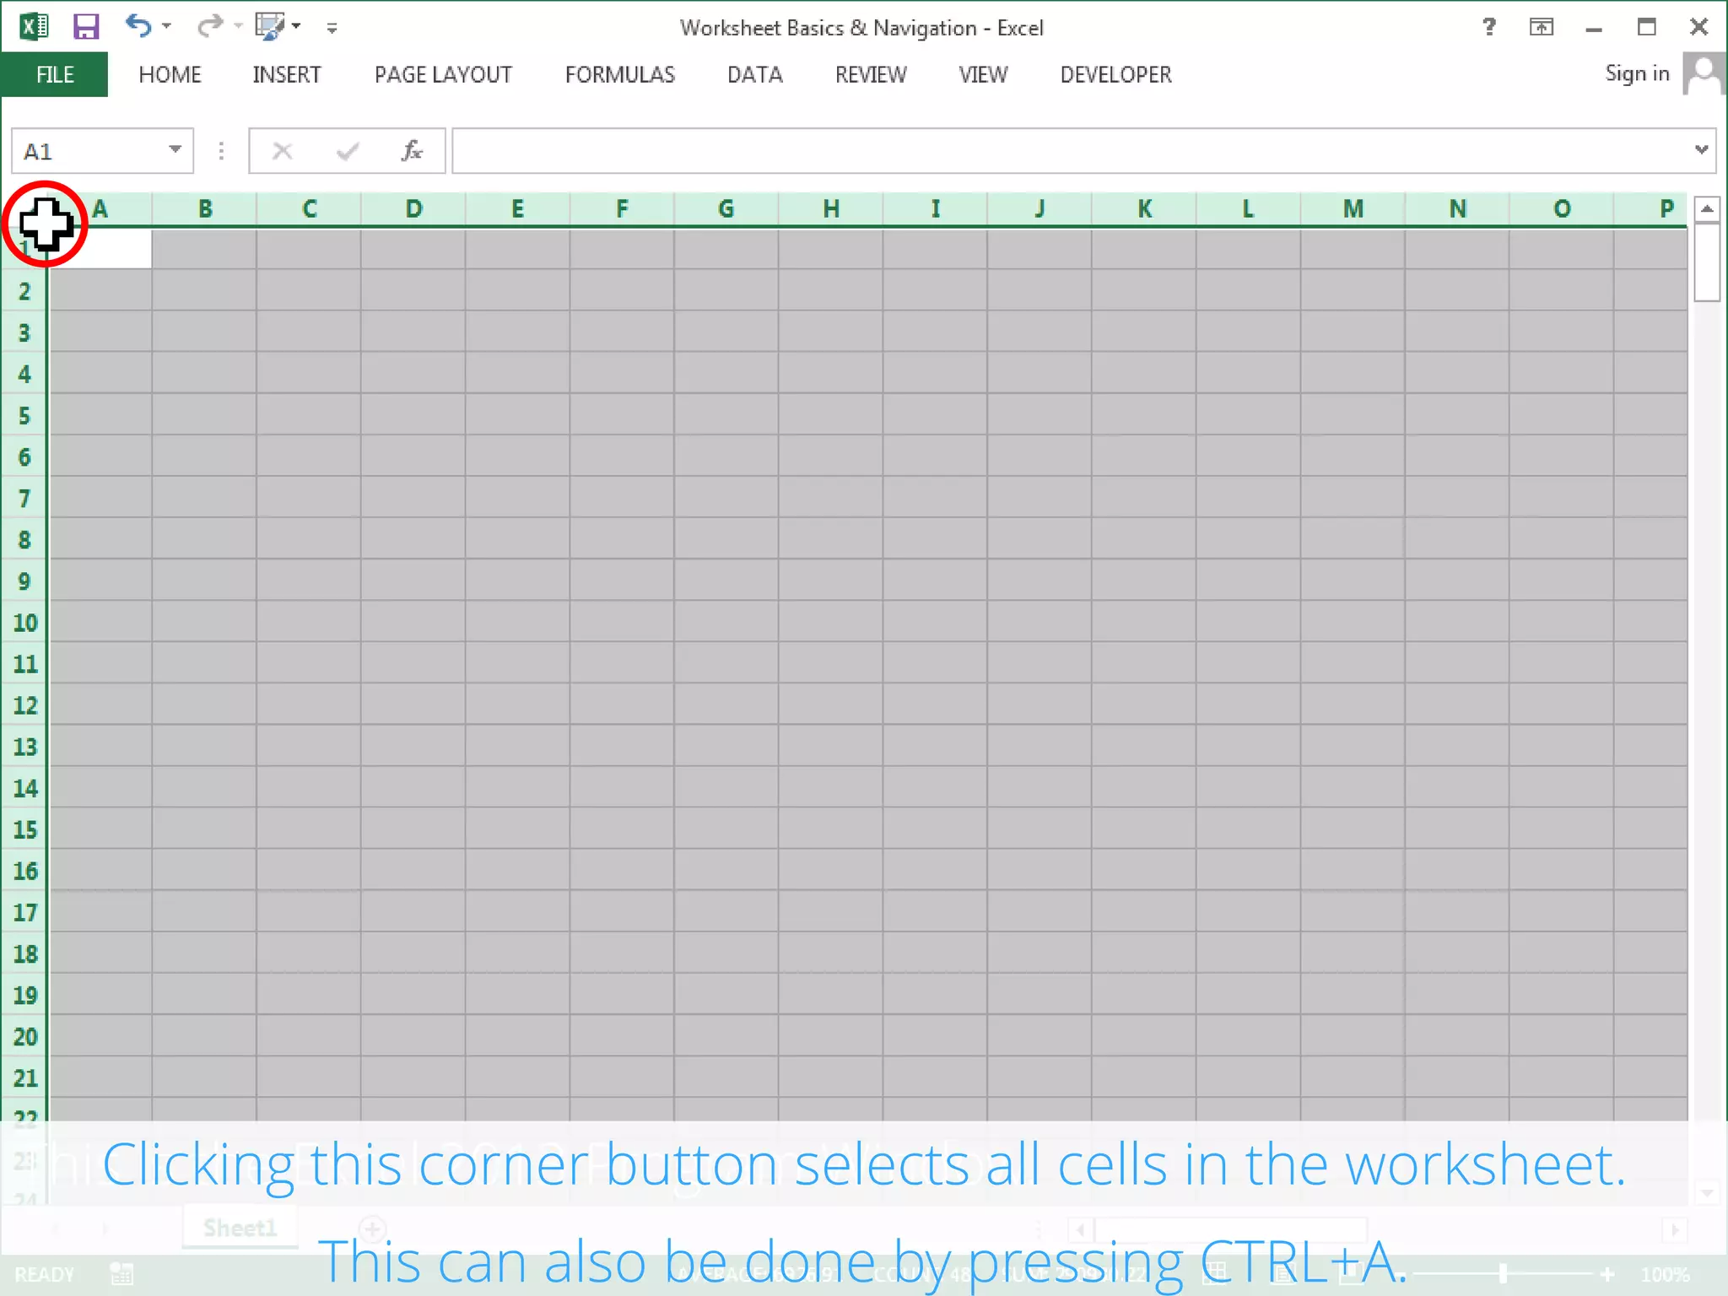The width and height of the screenshot is (1728, 1296).
Task: Click the Sign in link
Action: point(1637,73)
